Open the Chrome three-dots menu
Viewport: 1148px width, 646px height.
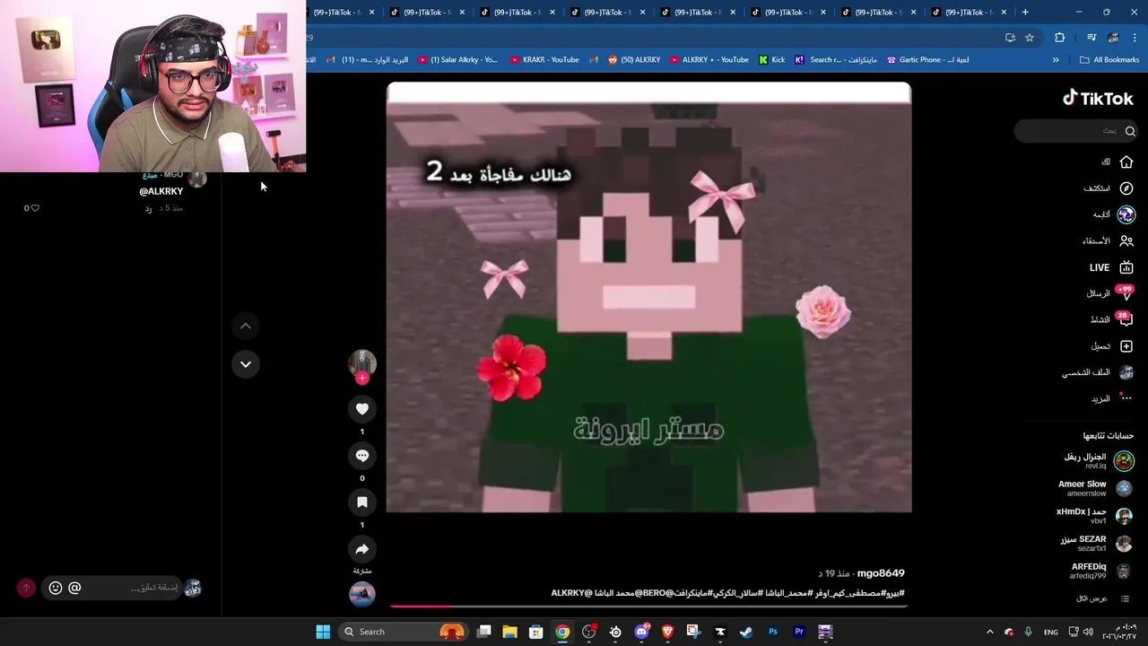1135,38
